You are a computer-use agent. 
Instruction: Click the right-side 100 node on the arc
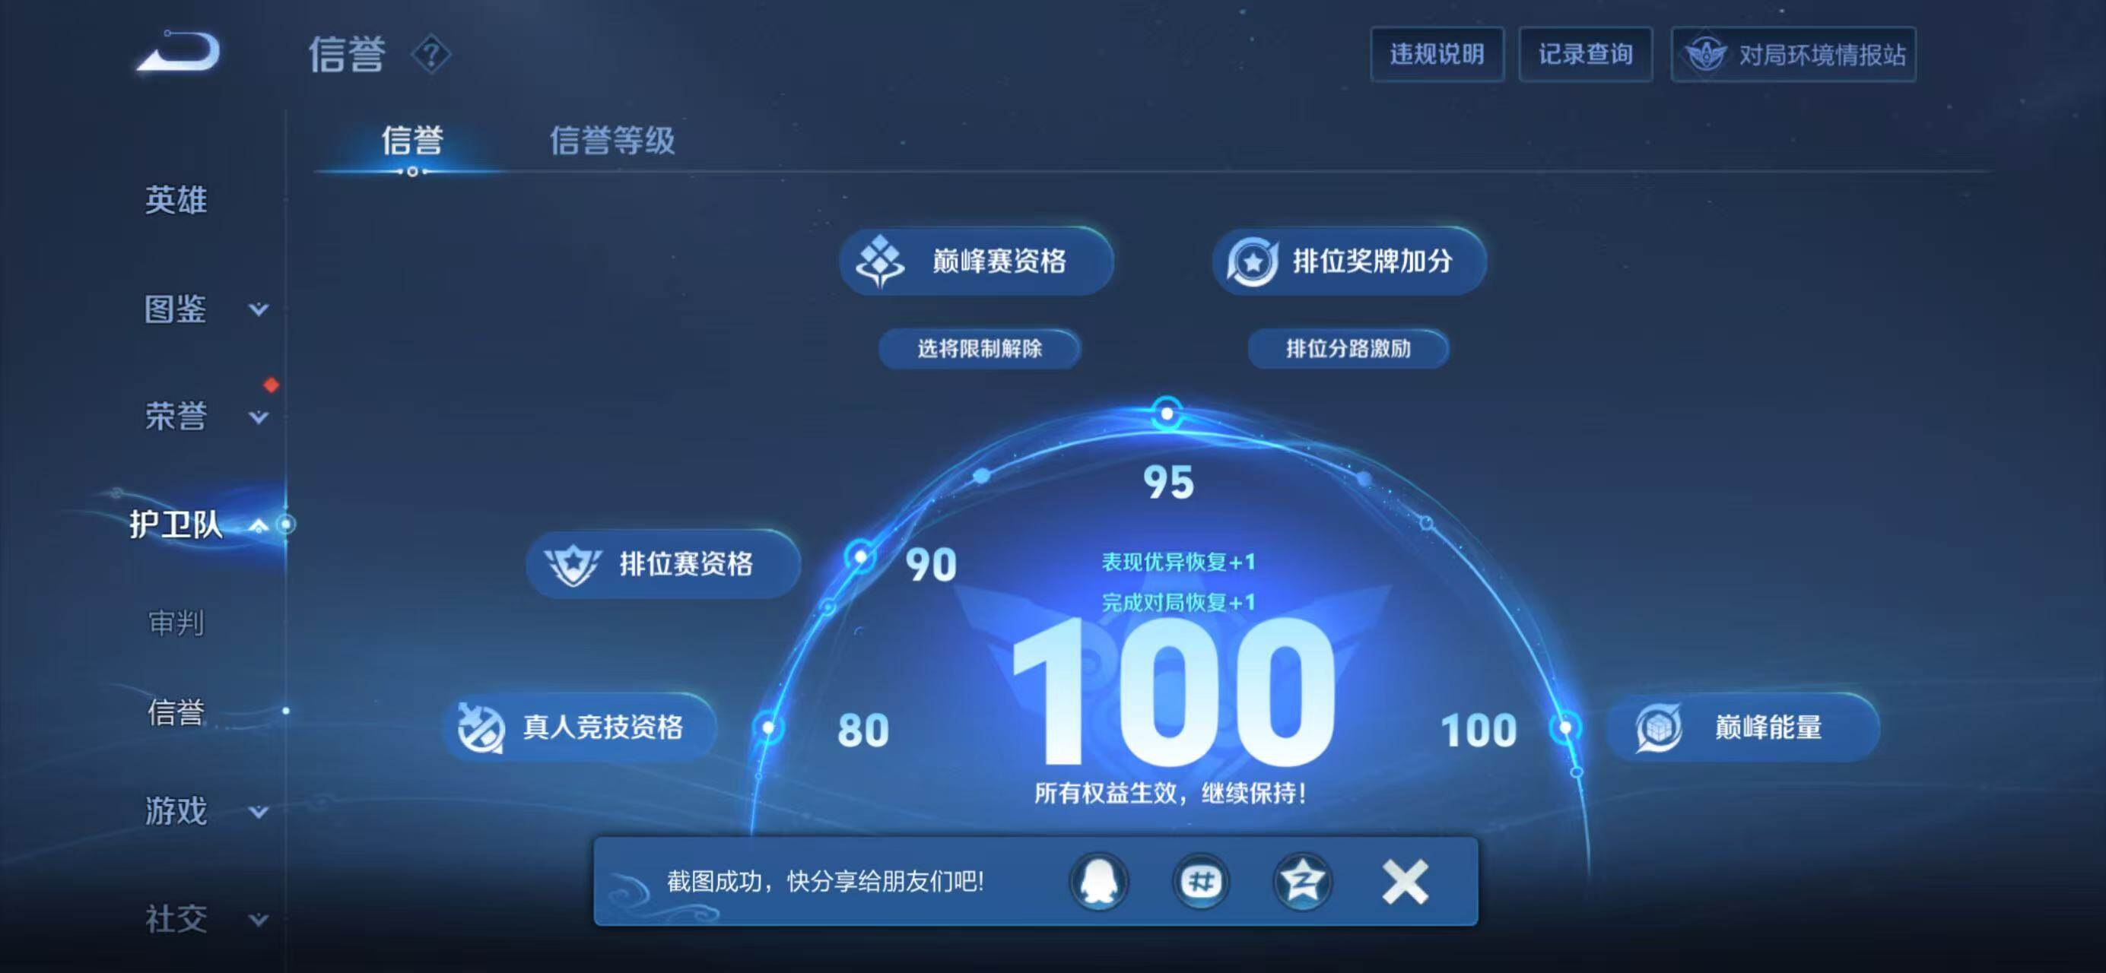point(1564,727)
